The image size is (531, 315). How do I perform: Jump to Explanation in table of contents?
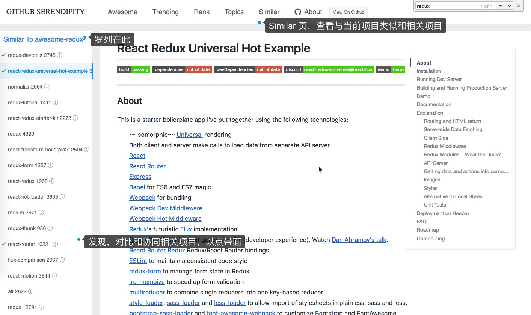pos(430,113)
